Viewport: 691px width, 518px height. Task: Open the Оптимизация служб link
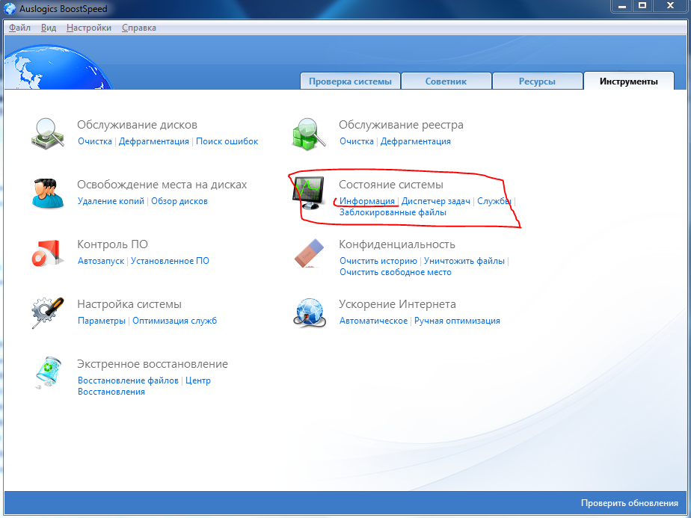[175, 321]
